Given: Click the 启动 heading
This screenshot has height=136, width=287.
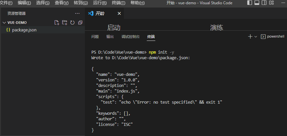Looking at the screenshot, I should point(114,27).
